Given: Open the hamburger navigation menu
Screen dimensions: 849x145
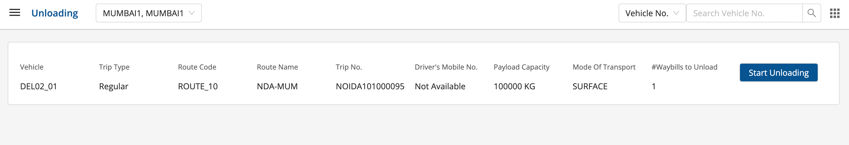Looking at the screenshot, I should (15, 13).
